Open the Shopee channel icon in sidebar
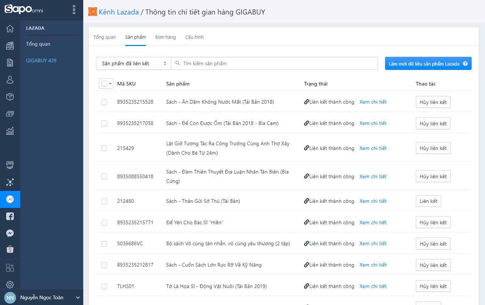Screen dimensions: 485x305 point(10,249)
